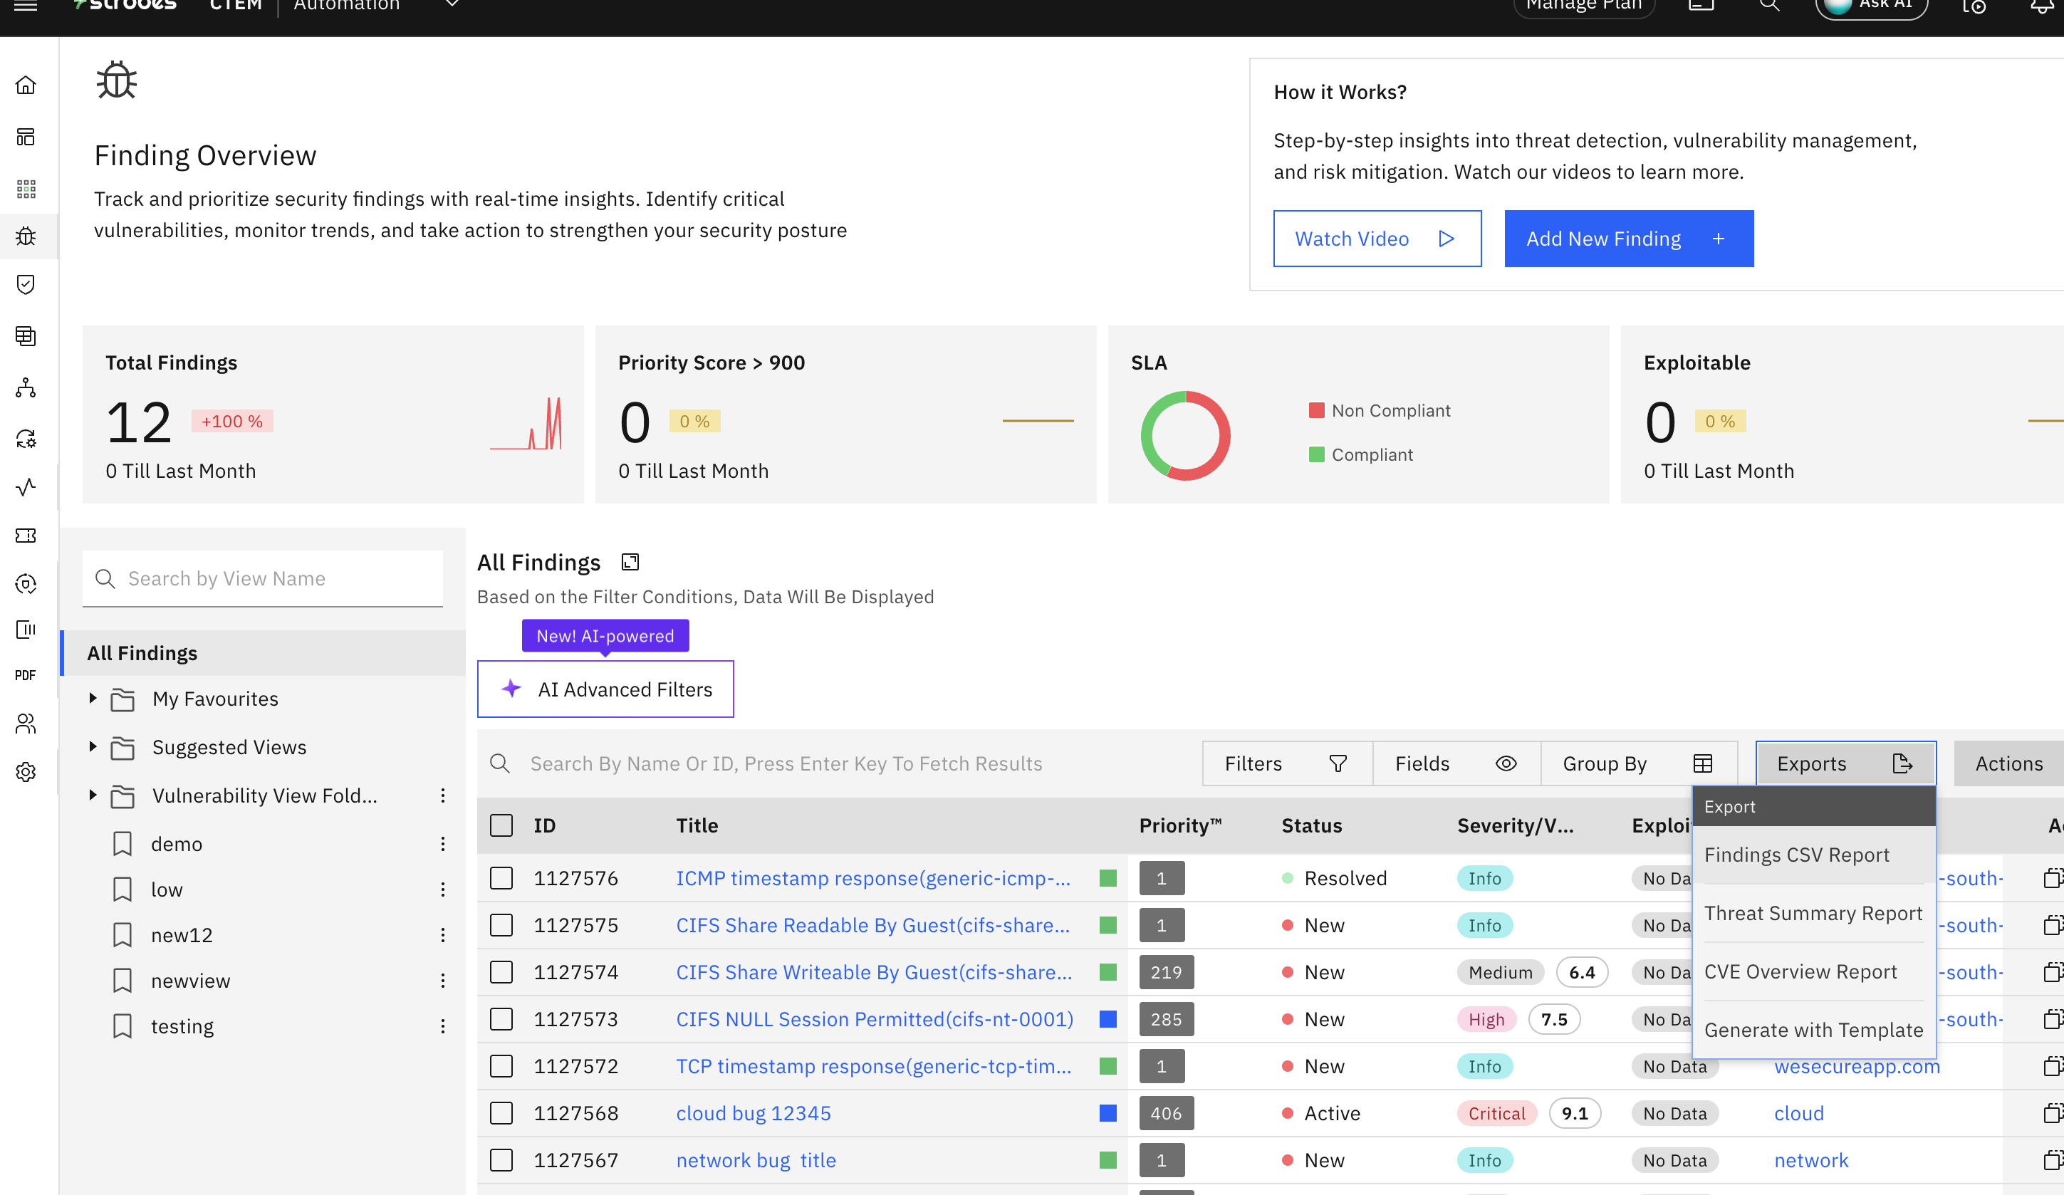Click the users icon in the sidebar
Screen dimensions: 2064x1195
[x=26, y=724]
